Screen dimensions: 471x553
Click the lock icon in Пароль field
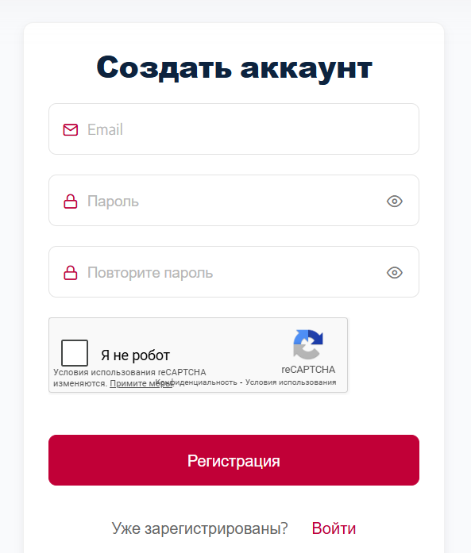click(71, 202)
